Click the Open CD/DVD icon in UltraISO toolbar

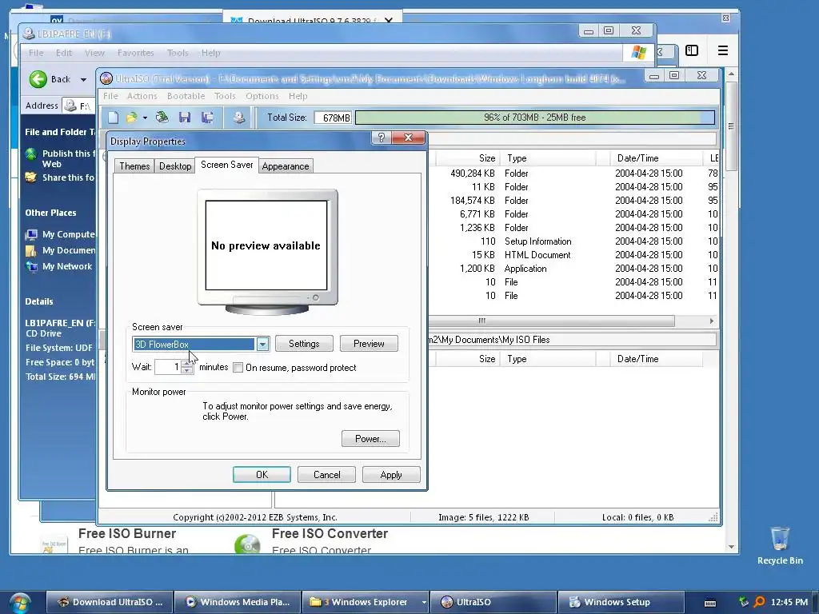click(162, 118)
